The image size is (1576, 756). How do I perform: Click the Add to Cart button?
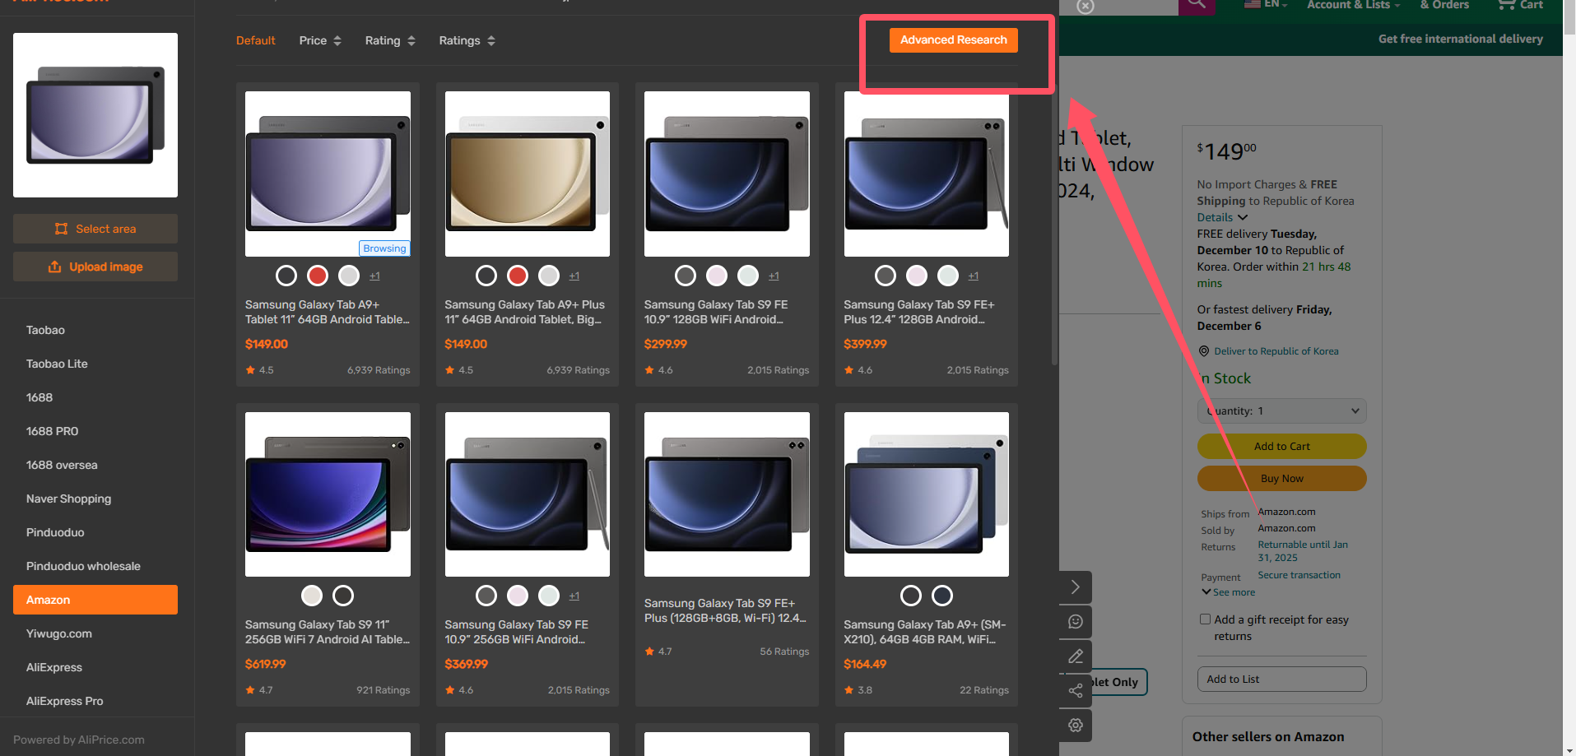(1281, 447)
